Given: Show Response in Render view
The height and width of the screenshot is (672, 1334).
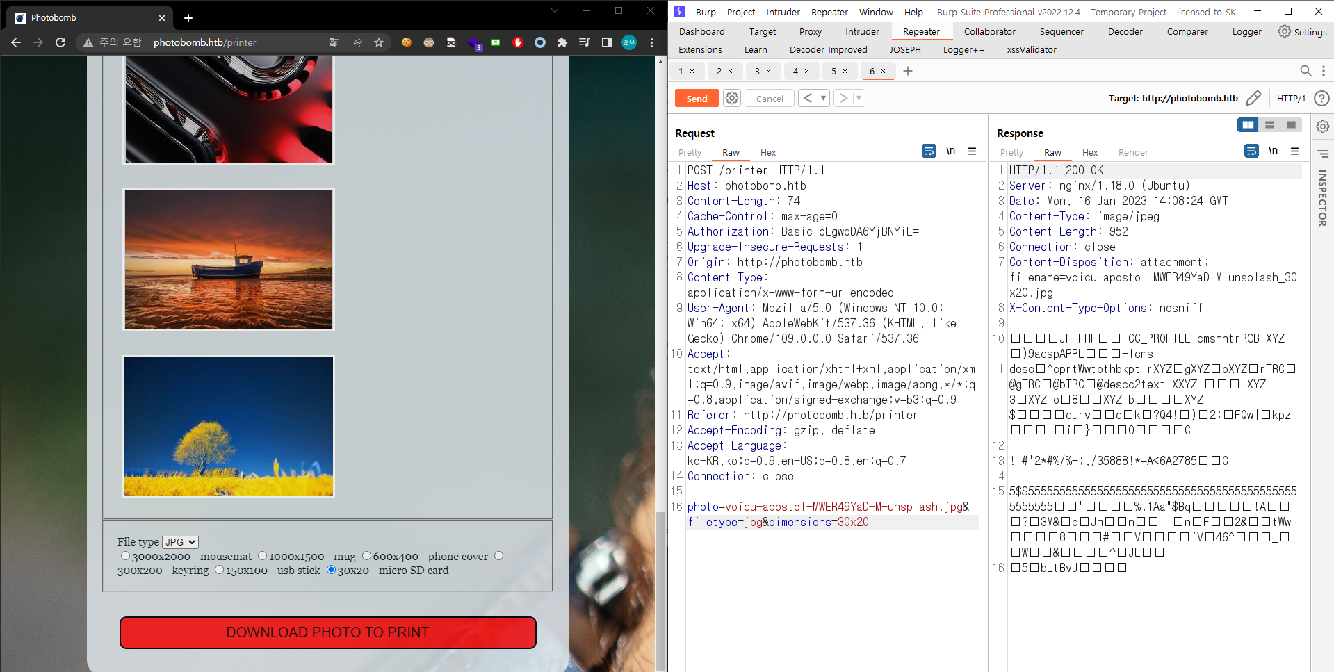Looking at the screenshot, I should pyautogui.click(x=1133, y=152).
